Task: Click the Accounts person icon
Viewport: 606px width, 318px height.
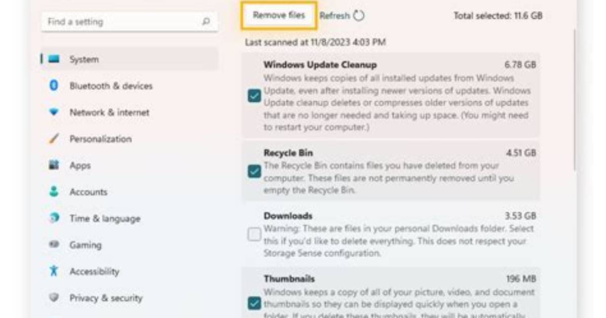Action: [54, 191]
